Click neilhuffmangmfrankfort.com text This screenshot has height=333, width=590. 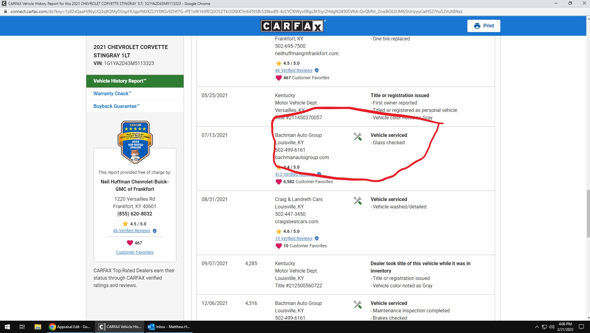(307, 54)
